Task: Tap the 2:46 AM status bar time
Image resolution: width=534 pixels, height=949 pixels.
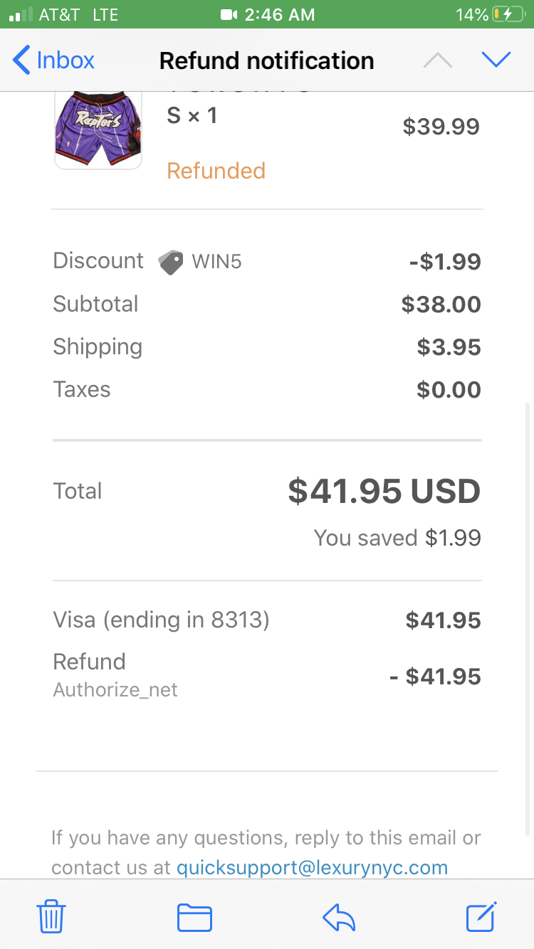Action: [x=279, y=15]
